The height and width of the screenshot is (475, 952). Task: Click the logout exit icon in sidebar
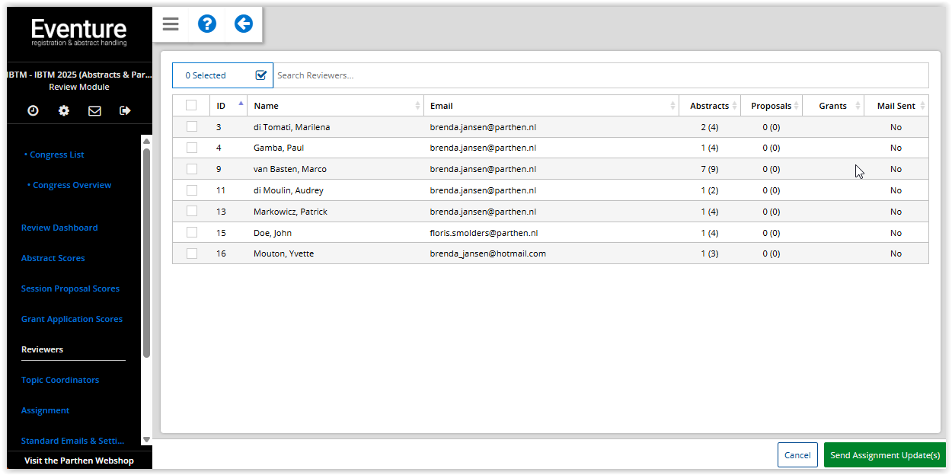(x=126, y=110)
